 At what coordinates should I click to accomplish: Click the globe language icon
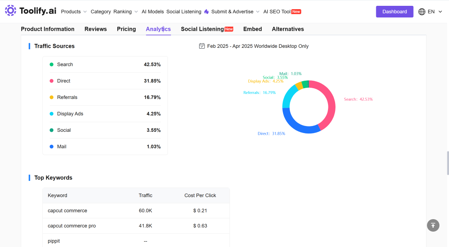[x=422, y=12]
